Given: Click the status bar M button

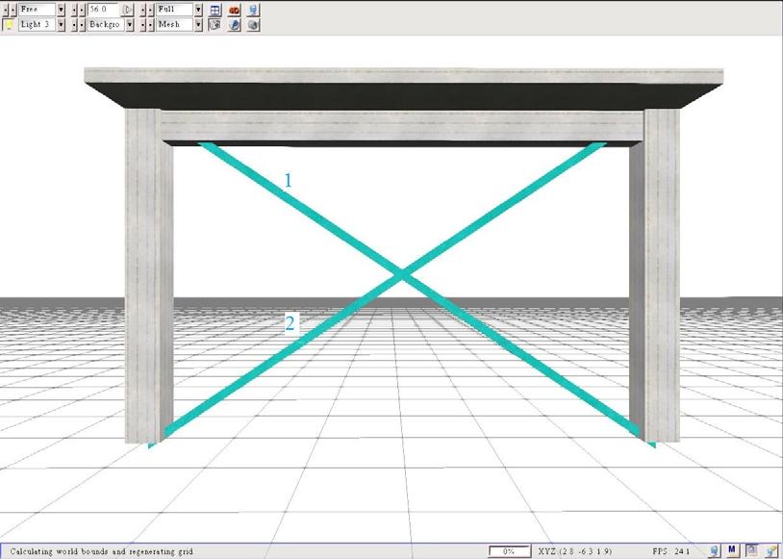Looking at the screenshot, I should (x=732, y=550).
